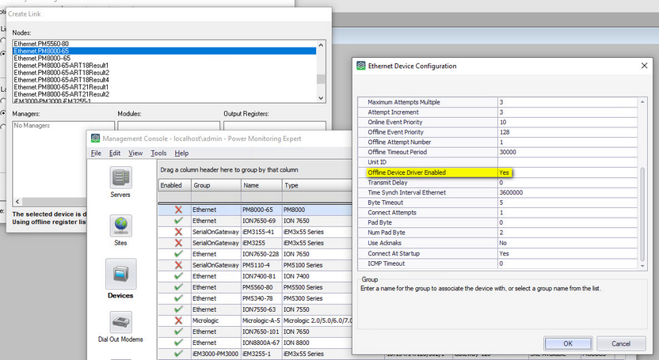
Task: Open the File menu in Management Console
Action: (x=96, y=153)
